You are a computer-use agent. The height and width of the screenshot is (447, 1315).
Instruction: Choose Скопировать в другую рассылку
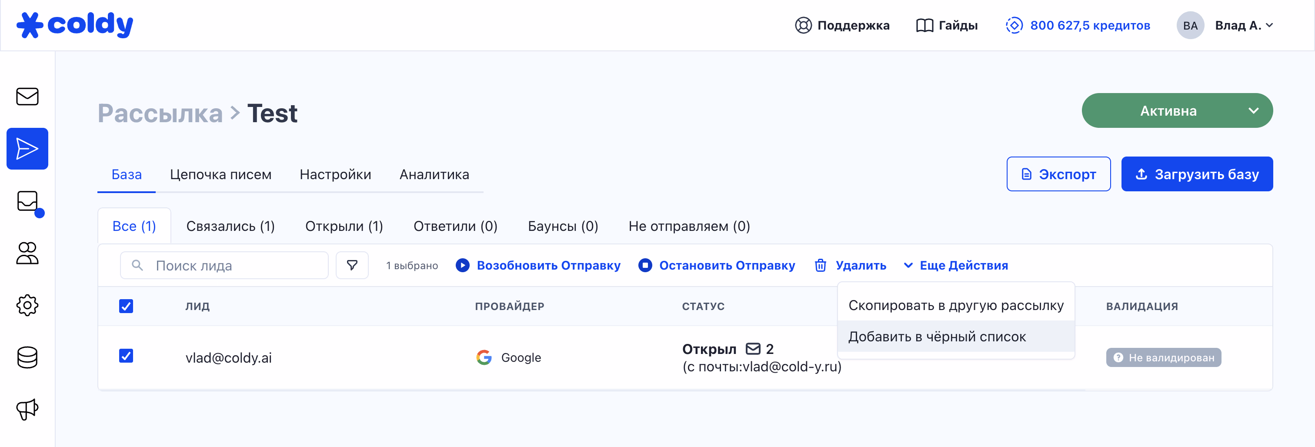tap(956, 305)
